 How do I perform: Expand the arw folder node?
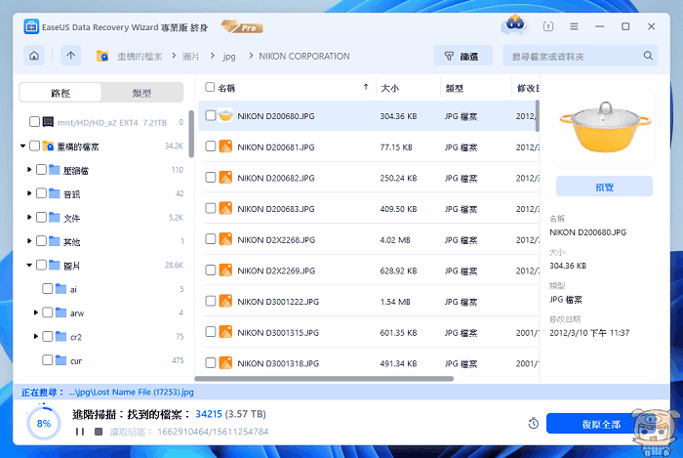(x=36, y=312)
